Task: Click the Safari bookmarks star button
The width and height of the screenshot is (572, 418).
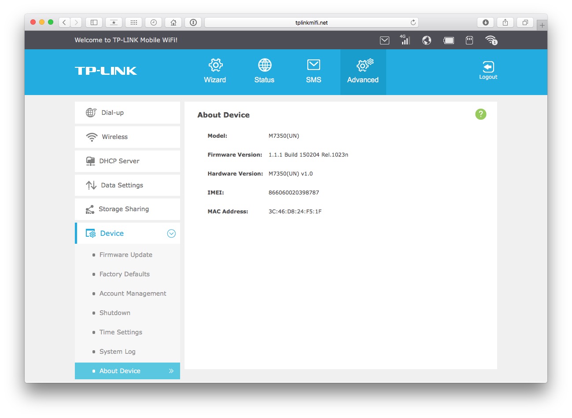Action: pos(114,22)
